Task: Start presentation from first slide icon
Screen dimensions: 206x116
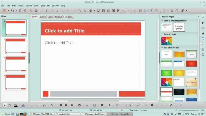Action: point(5,11)
